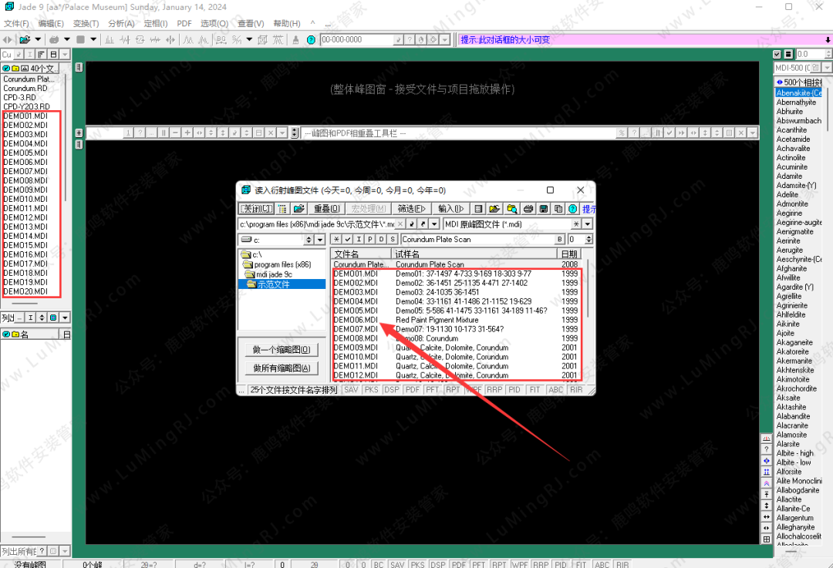
Task: Select DEMO06.MDI in the dialog file list
Action: point(356,320)
